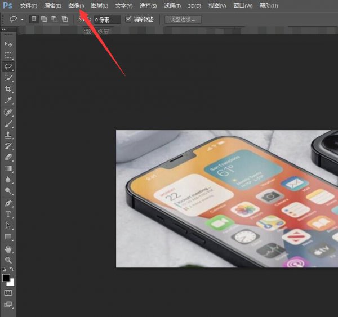Image resolution: width=338 pixels, height=317 pixels.
Task: Select the Hand tool
Action: (x=8, y=249)
